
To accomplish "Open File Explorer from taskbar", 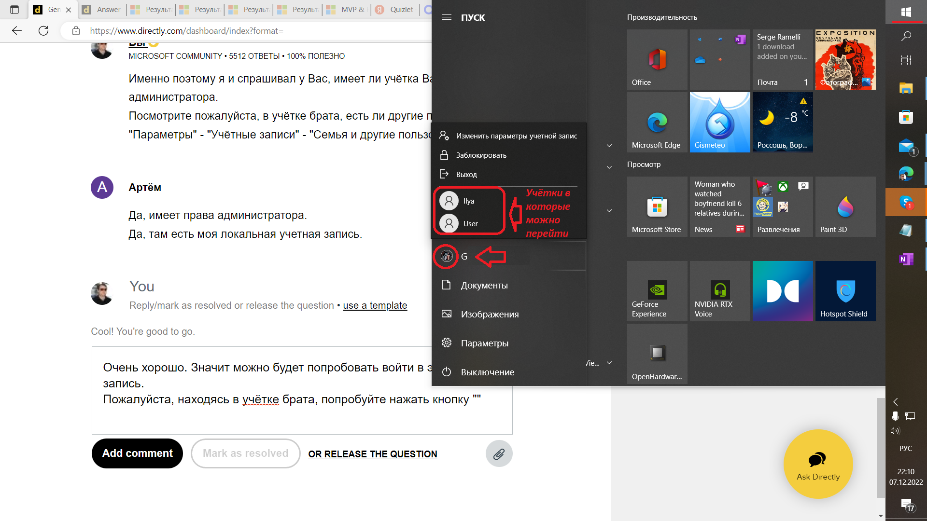I will tap(906, 88).
